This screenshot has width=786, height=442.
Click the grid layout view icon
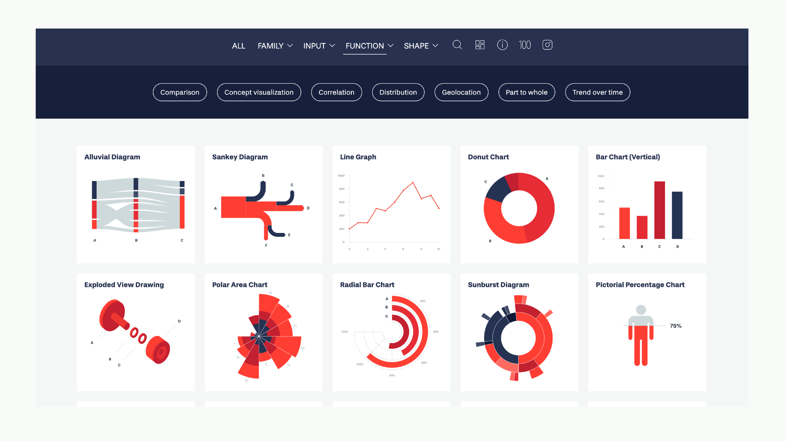[480, 45]
